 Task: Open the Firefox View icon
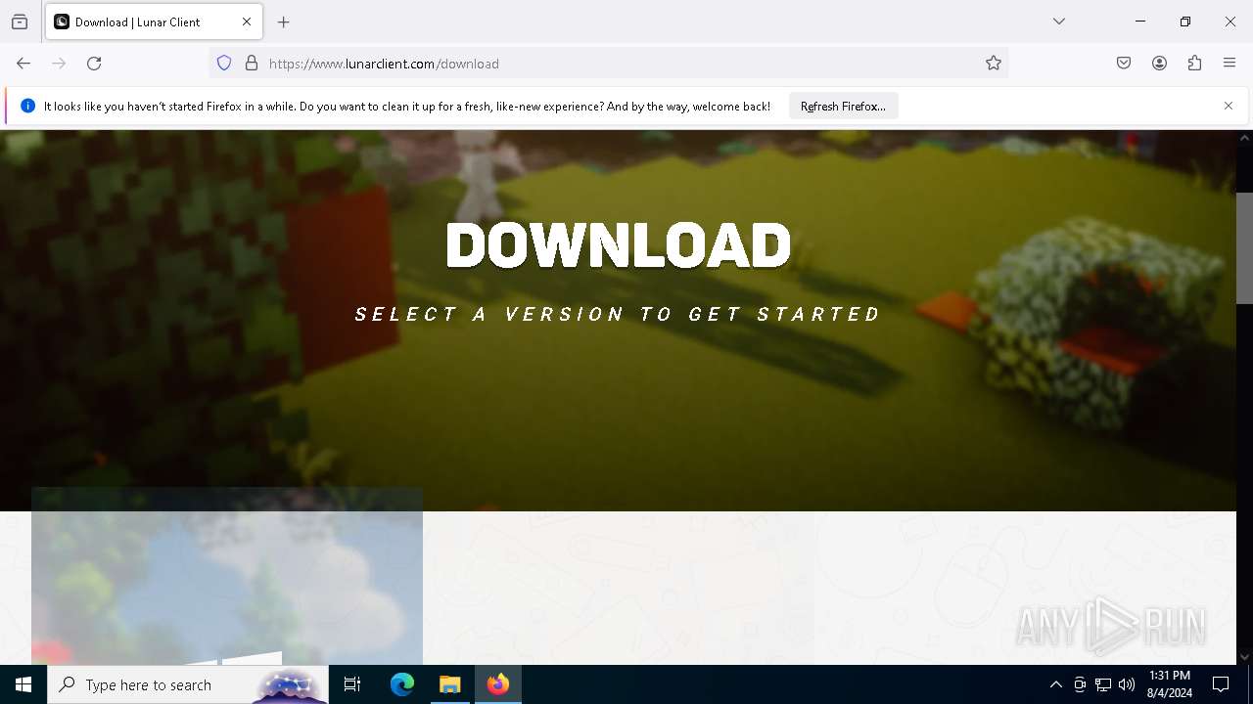coord(20,22)
